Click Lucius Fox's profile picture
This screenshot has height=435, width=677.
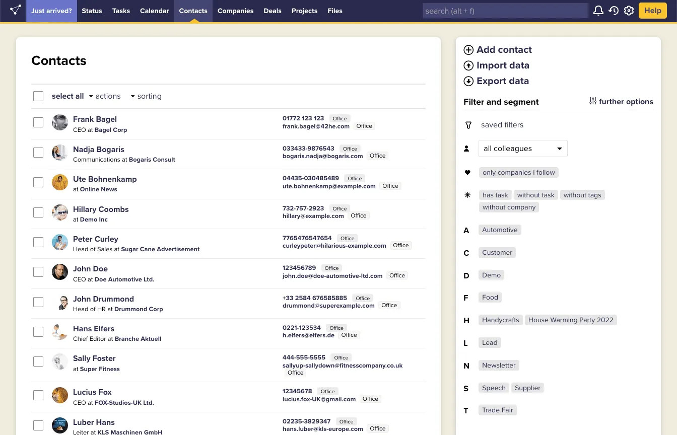point(60,395)
